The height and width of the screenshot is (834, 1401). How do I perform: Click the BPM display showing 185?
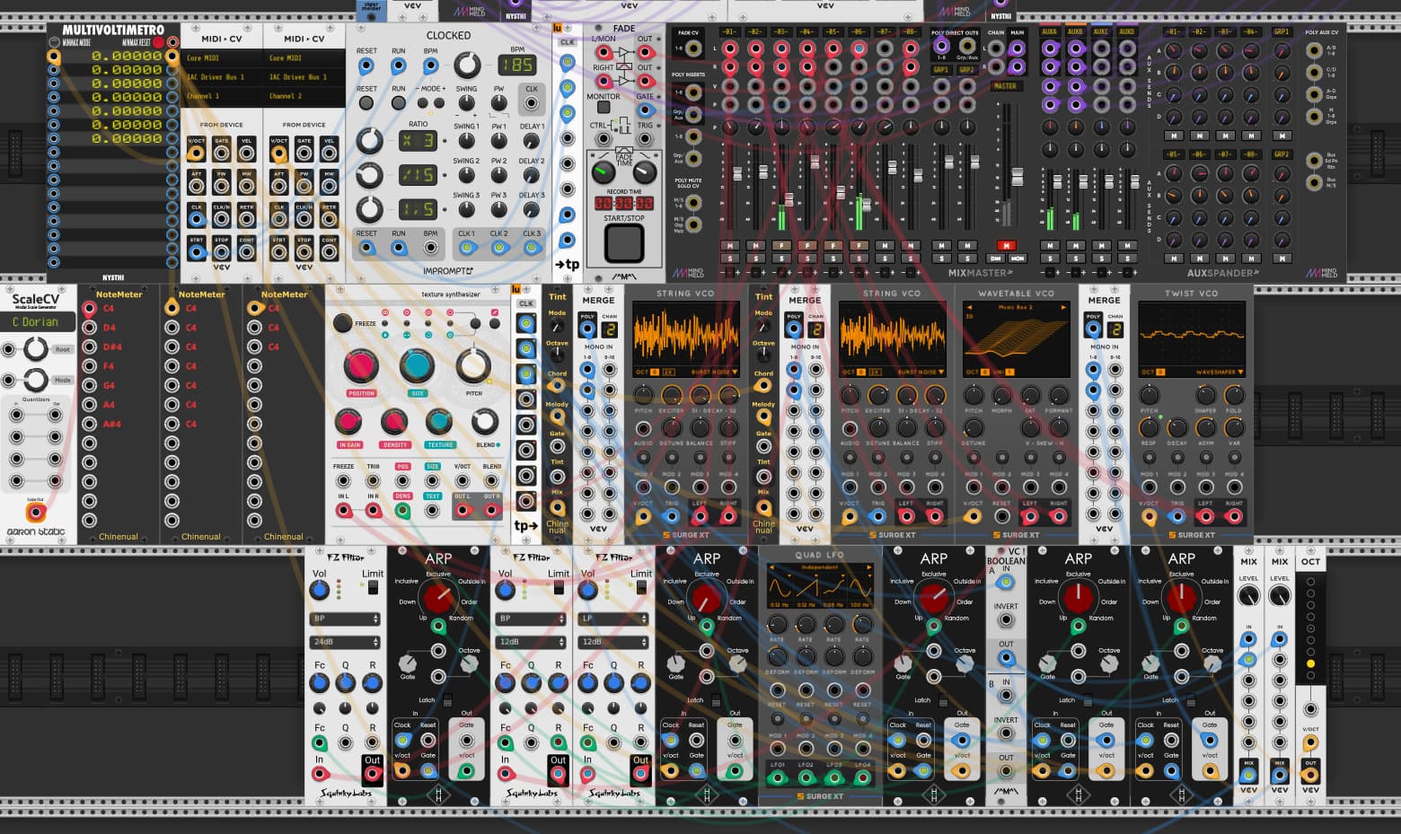point(517,66)
